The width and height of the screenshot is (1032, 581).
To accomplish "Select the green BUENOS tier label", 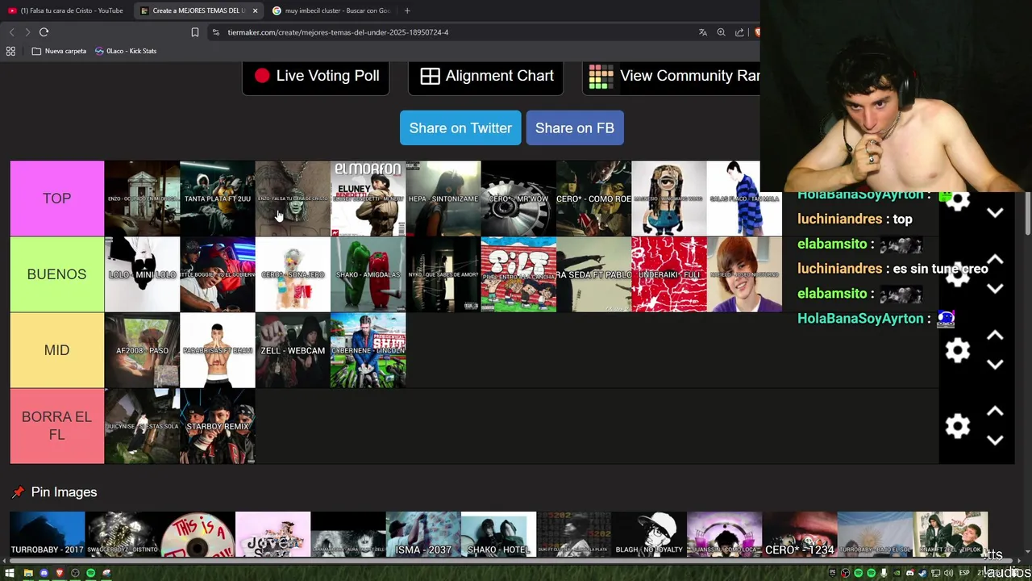I will click(57, 274).
